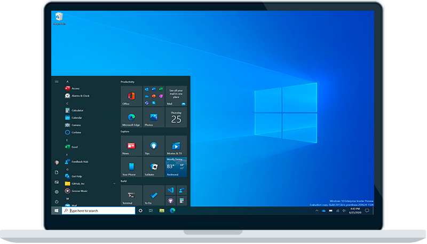The height and width of the screenshot is (244, 427).
Task: Launch Groove Music
Action: (x=76, y=191)
